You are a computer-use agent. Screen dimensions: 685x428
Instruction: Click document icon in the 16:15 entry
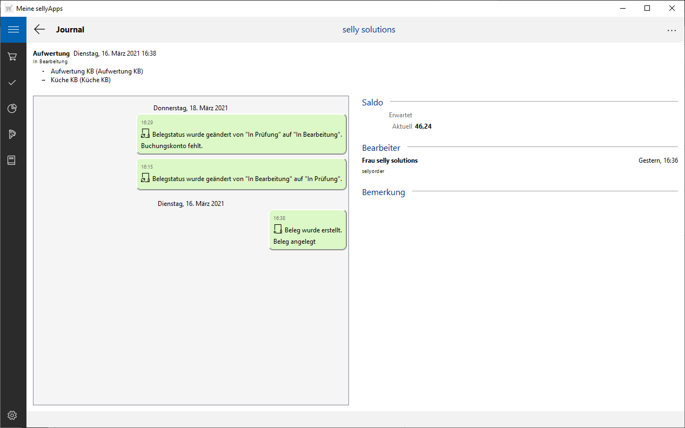click(145, 178)
